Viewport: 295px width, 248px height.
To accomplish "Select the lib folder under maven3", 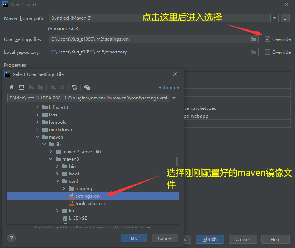I will pos(68,210).
